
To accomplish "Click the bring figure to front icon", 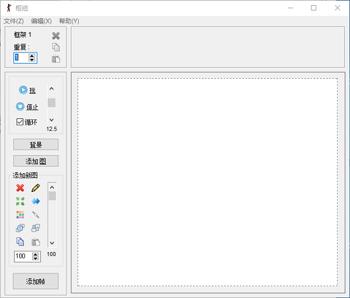I will click(x=20, y=228).
